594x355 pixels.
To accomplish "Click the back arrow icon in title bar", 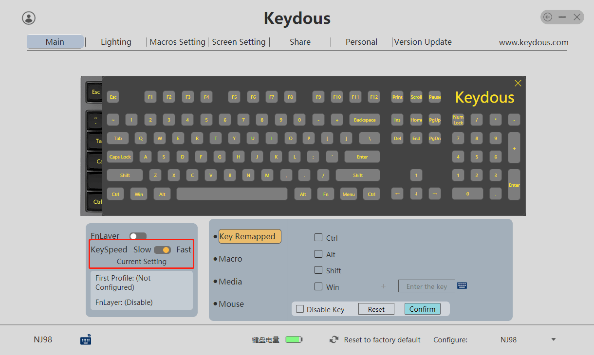I will click(548, 18).
